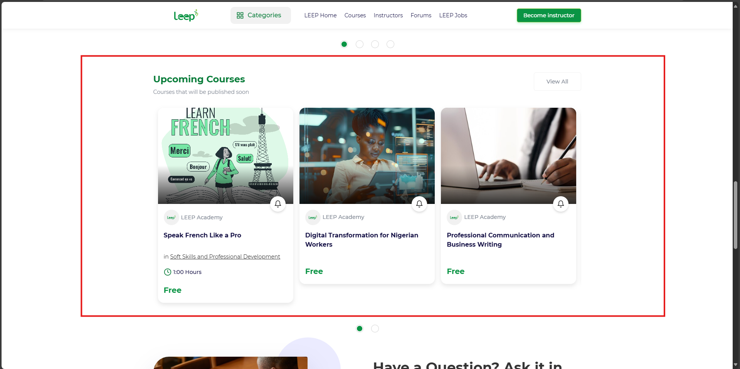Select second Upcoming Courses carousel dot
Screen dimensions: 740x369
pyautogui.click(x=375, y=329)
